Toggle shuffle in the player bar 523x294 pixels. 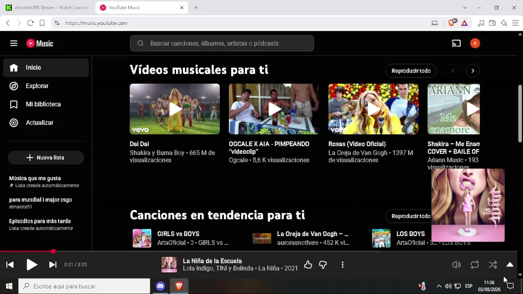[x=493, y=265]
